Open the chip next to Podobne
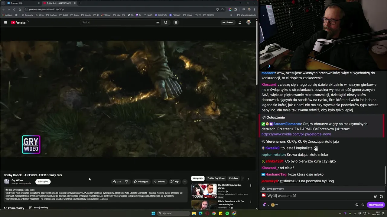387x217 pixels. (243, 178)
